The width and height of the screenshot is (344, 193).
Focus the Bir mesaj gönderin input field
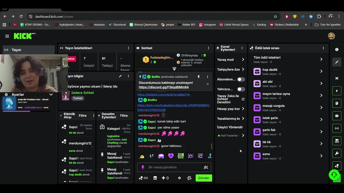pos(174,167)
